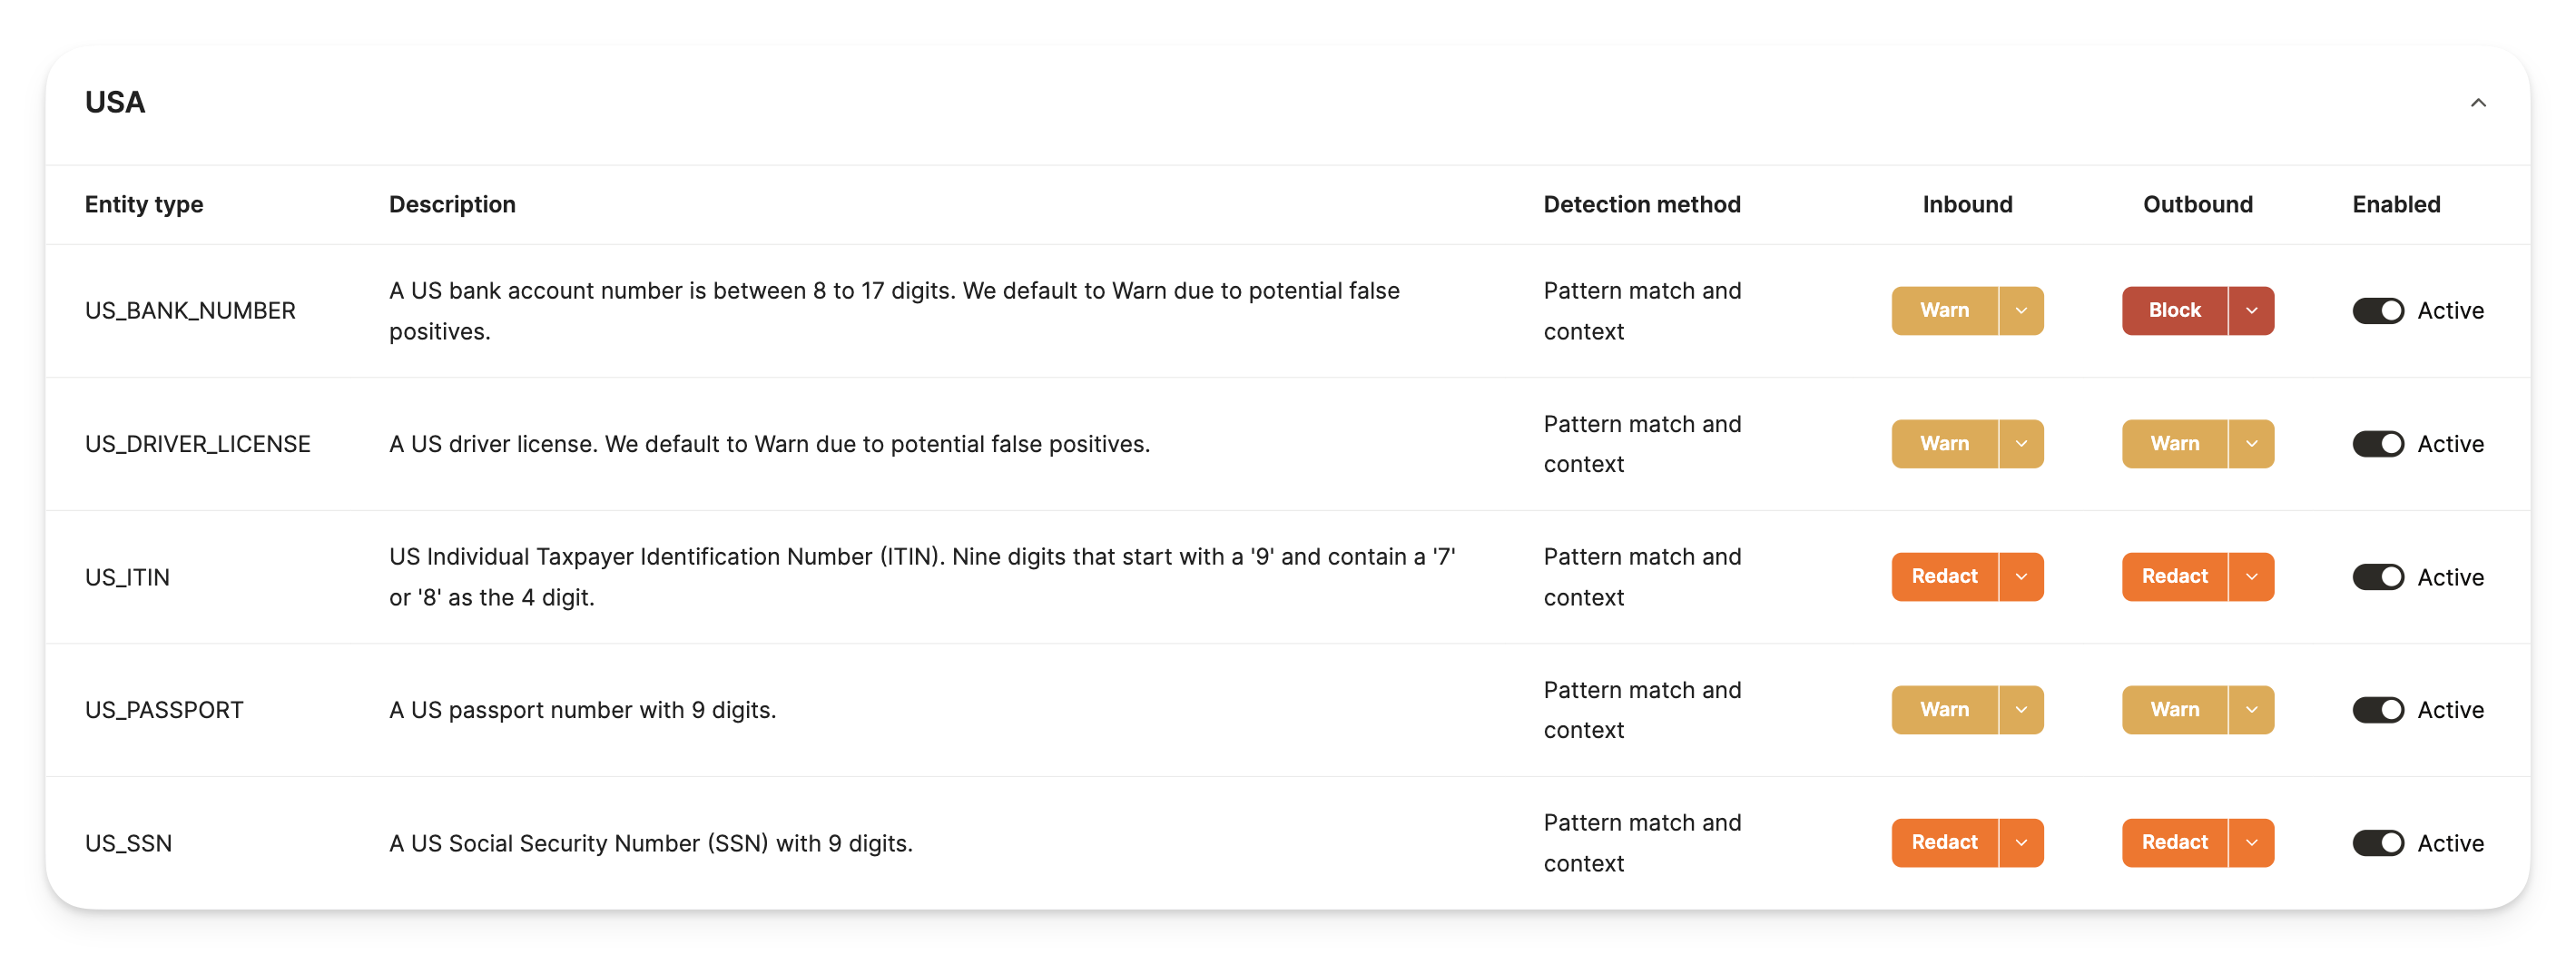Turn off the US_ITIN Active switch
This screenshot has height=955, width=2576.
click(x=2378, y=577)
